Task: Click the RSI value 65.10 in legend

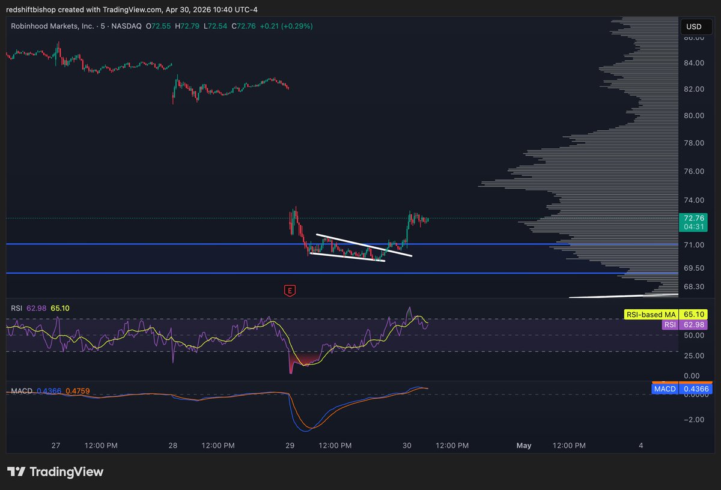Action: (x=60, y=308)
